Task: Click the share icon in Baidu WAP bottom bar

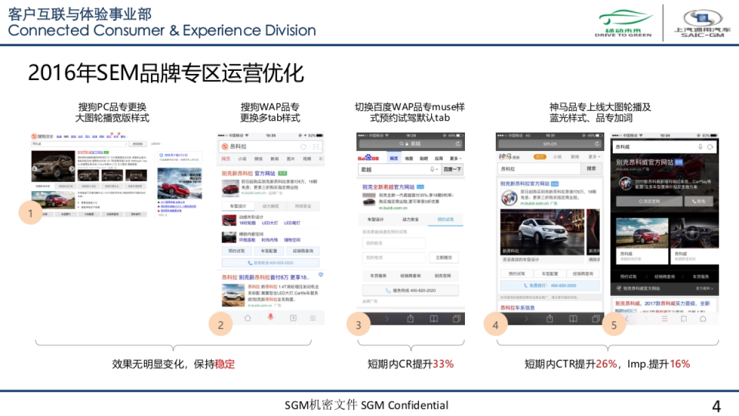Action: (x=411, y=319)
